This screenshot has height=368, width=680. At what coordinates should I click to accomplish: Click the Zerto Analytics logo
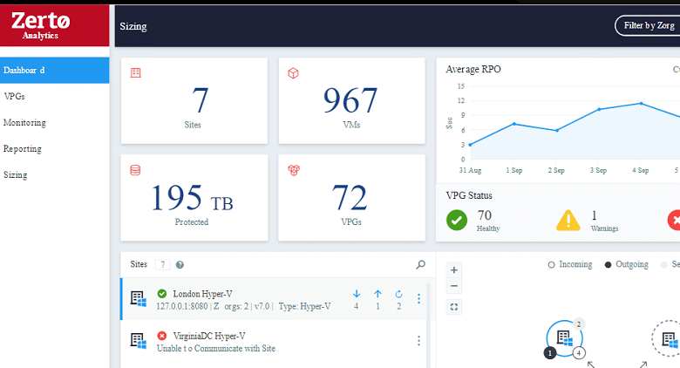pyautogui.click(x=40, y=26)
